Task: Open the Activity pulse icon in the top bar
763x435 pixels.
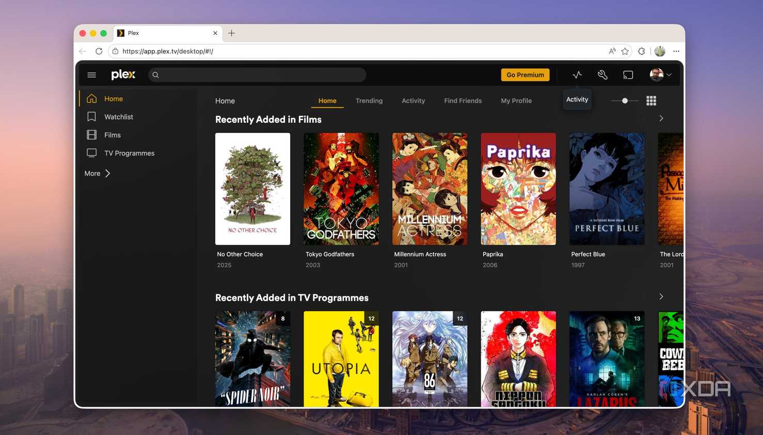Action: [x=577, y=75]
